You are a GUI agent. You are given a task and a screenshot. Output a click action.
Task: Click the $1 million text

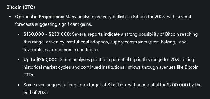coord(117,85)
